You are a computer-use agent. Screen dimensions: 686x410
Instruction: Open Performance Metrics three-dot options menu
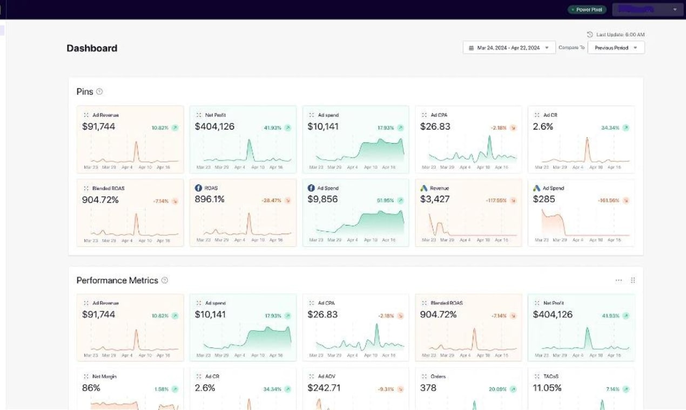coord(618,281)
